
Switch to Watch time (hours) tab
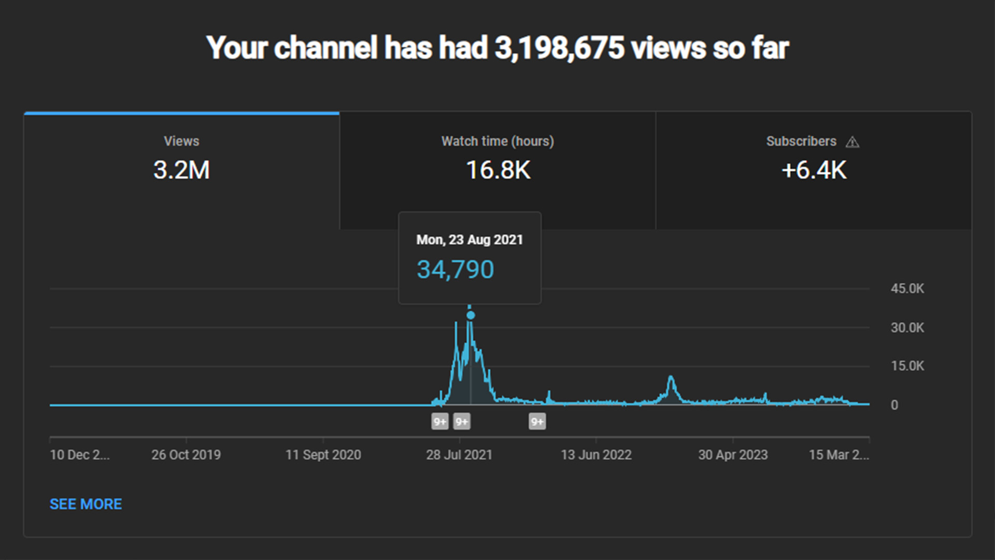[x=497, y=171]
